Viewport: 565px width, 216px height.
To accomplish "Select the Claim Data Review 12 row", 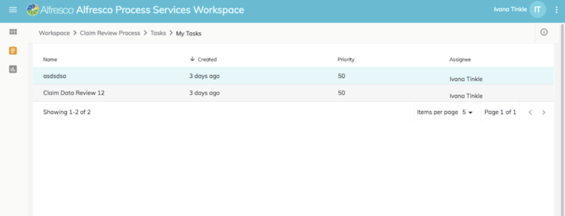I will pos(74,93).
